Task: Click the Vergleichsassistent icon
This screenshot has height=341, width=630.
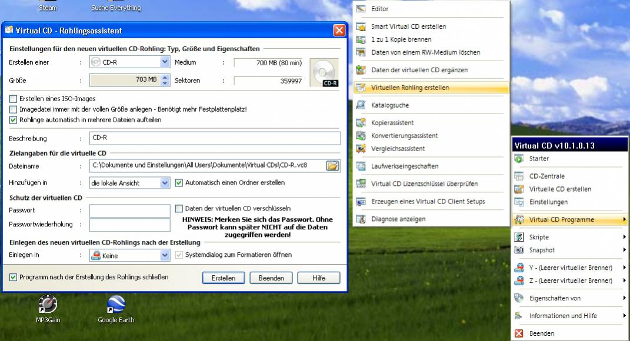Action: coord(361,149)
